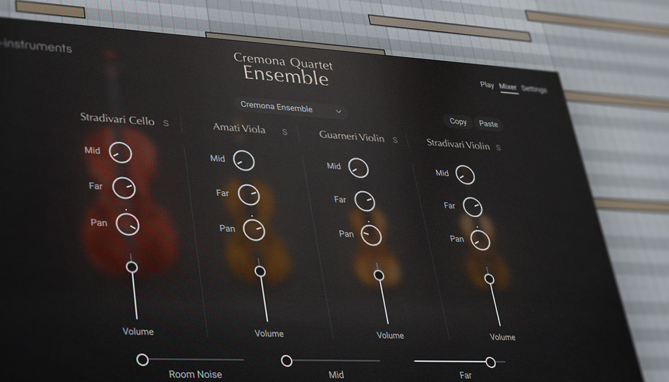Open the Cremona Ensemble preset dropdown
This screenshot has width=669, height=382.
(x=291, y=107)
